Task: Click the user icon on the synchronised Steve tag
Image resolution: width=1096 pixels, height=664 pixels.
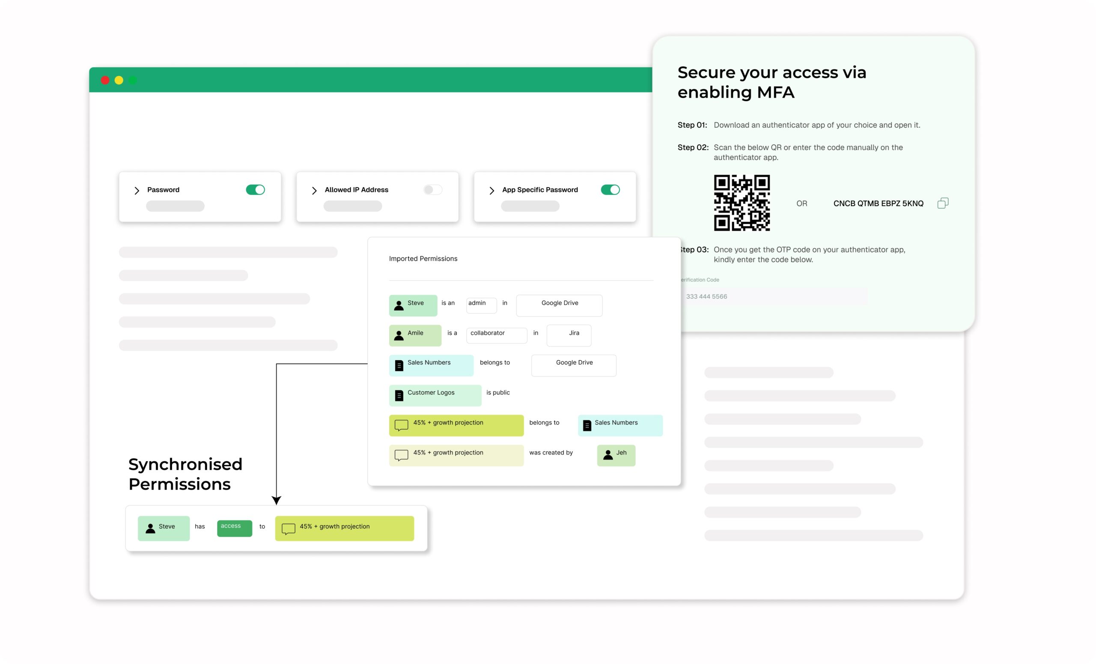Action: [x=150, y=528]
